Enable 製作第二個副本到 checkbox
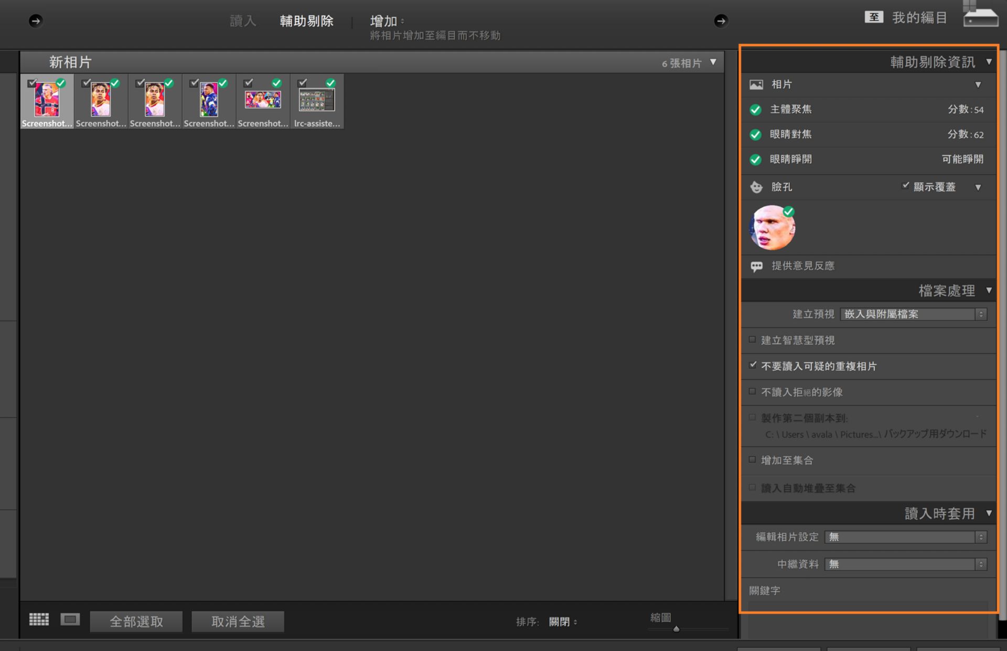 tap(753, 418)
